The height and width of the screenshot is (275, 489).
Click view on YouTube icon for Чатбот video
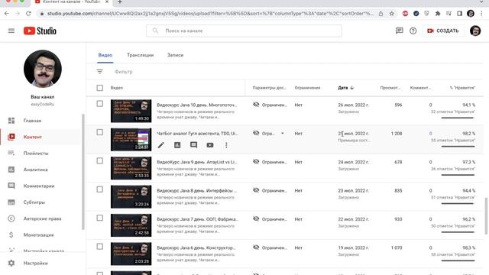click(x=210, y=145)
